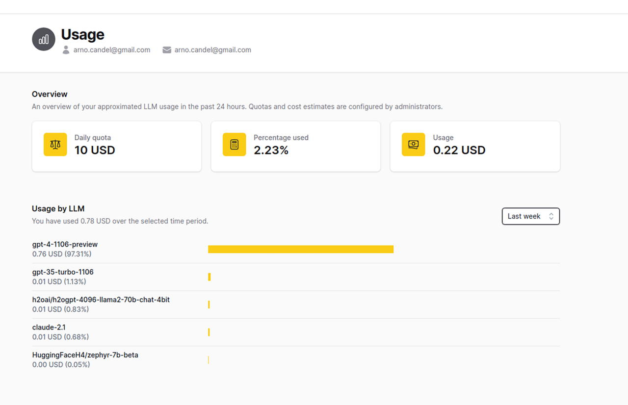The width and height of the screenshot is (628, 405).
Task: Select the claude-2.1 model name
Action: pyautogui.click(x=49, y=327)
